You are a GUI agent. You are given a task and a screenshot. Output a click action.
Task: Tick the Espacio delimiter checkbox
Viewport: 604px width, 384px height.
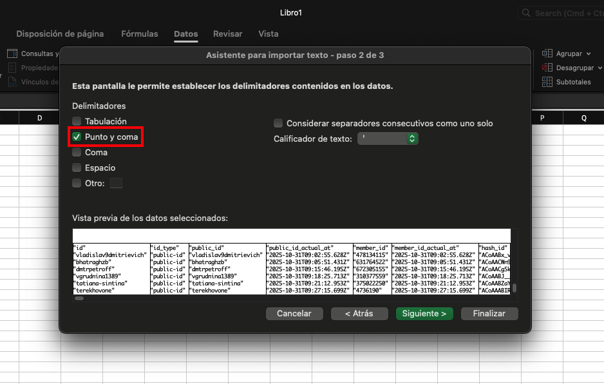tap(77, 168)
